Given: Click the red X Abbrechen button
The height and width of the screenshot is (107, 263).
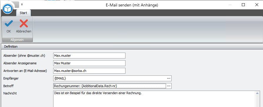Looking at the screenshot, I should click(x=24, y=26).
